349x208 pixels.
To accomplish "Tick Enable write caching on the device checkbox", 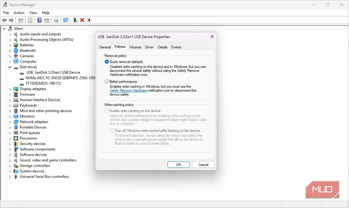I will click(x=107, y=111).
